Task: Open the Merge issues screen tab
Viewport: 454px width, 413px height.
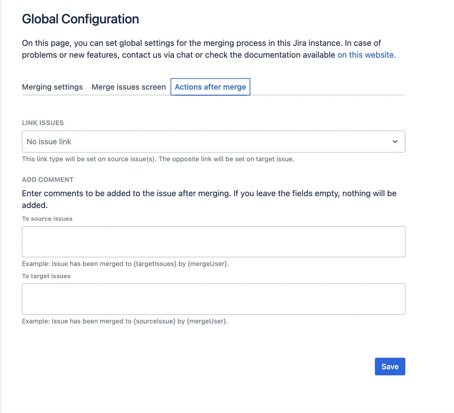Action: coord(128,87)
